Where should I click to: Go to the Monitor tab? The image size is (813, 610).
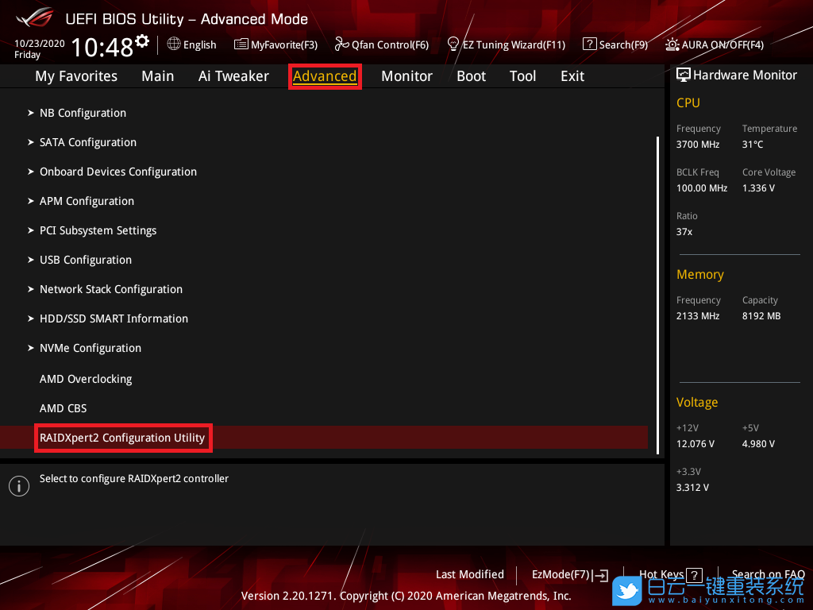pyautogui.click(x=406, y=76)
